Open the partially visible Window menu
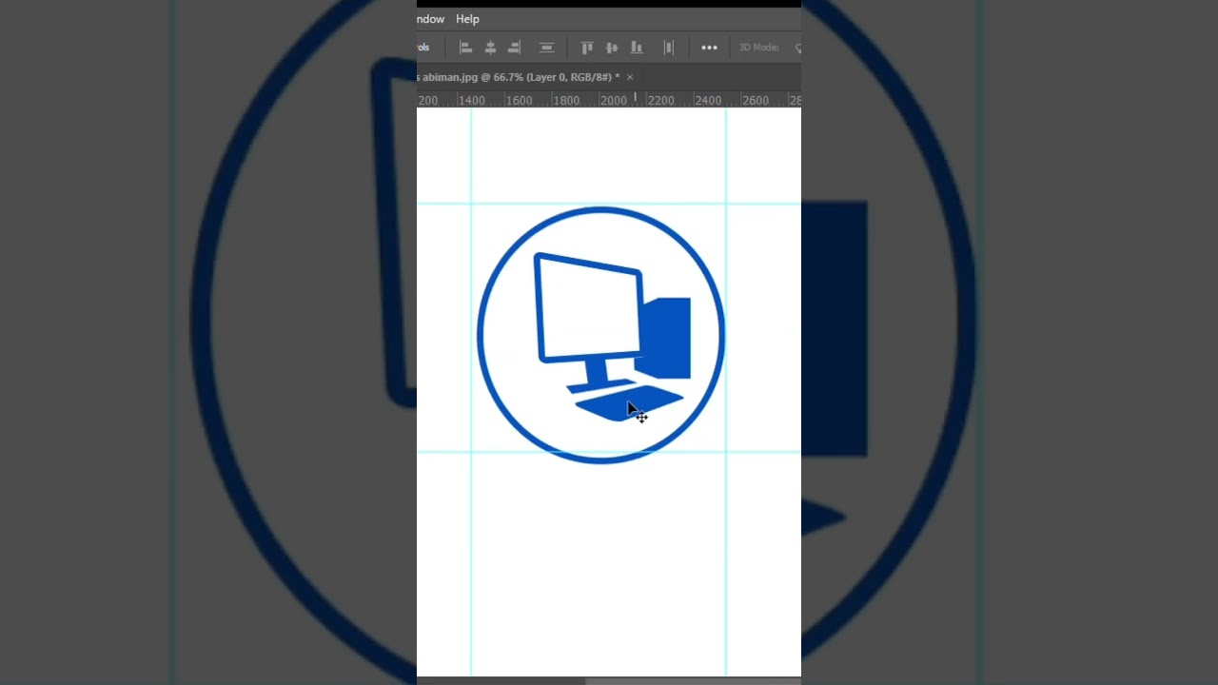1218x685 pixels. 430,19
